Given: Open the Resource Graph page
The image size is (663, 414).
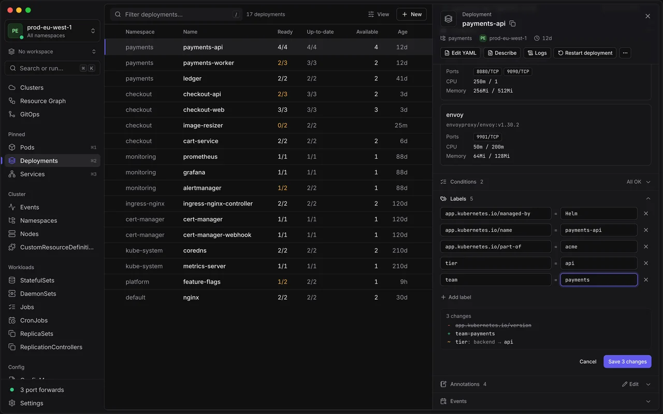Looking at the screenshot, I should click(x=52, y=101).
